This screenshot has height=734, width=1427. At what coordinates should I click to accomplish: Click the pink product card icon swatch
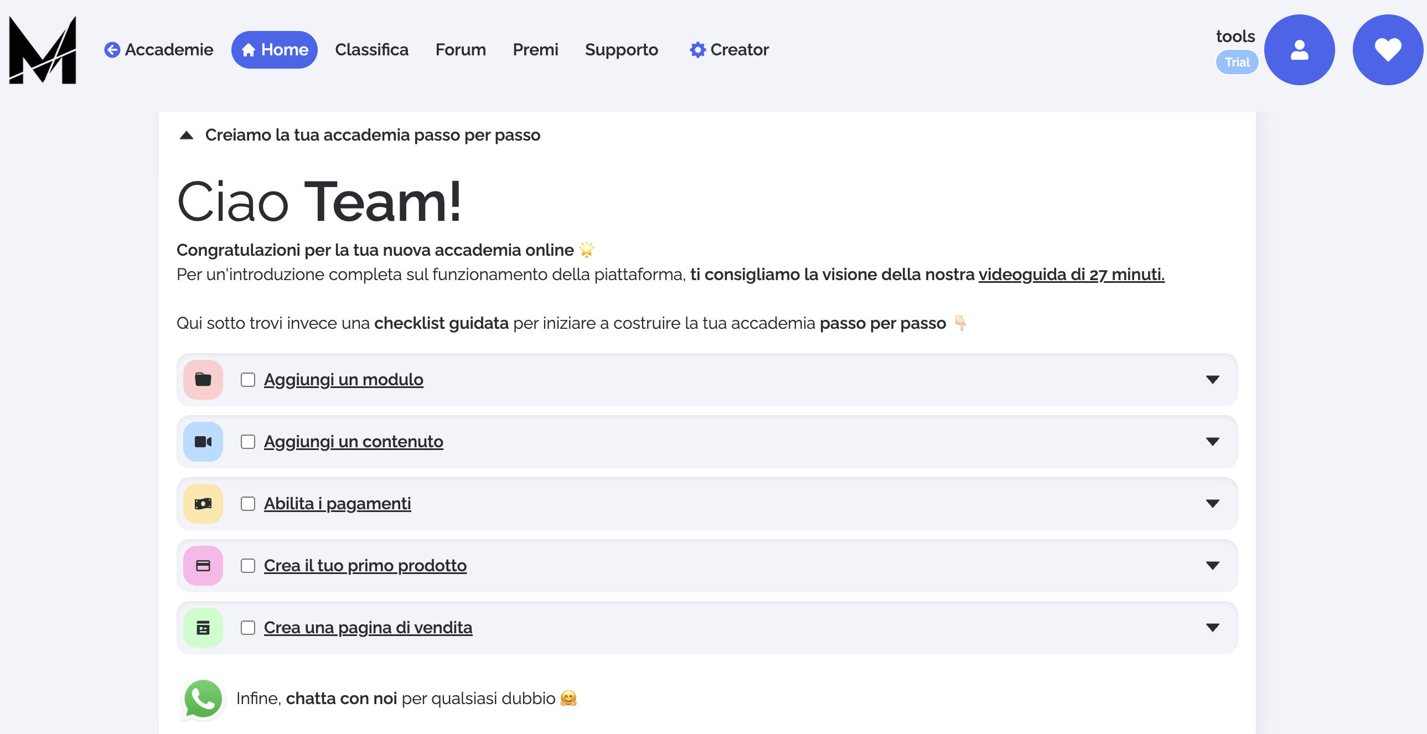click(203, 566)
